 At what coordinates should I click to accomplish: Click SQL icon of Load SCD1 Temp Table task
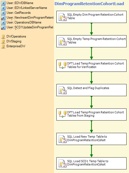pyautogui.click(x=63, y=163)
